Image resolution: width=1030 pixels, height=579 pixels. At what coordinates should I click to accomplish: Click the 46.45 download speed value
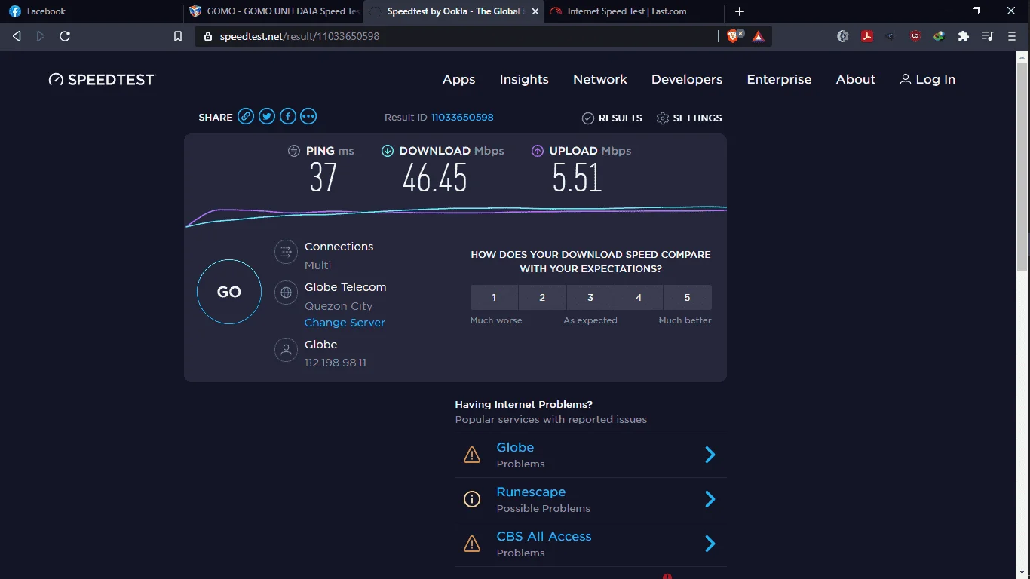coord(435,179)
